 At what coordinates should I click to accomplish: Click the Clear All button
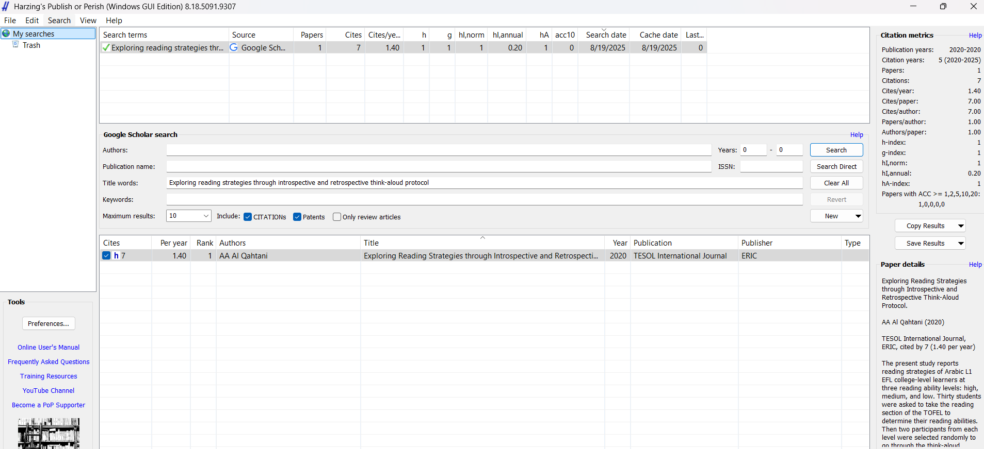point(836,183)
